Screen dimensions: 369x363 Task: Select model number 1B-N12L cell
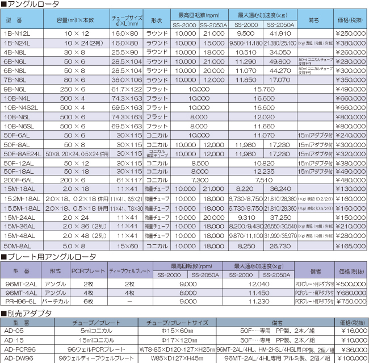[17, 34]
